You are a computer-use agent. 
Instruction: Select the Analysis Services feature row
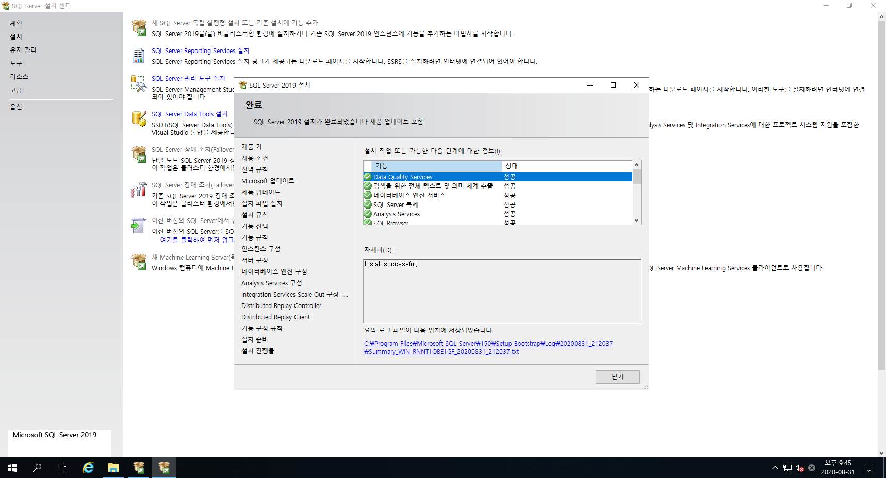[x=498, y=214]
